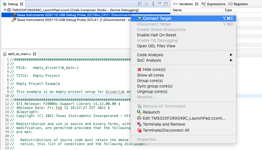Viewport: 262px width, 150px height.
Task: Close the lab0_ex_main.c editor tab
Action: click(x=35, y=54)
